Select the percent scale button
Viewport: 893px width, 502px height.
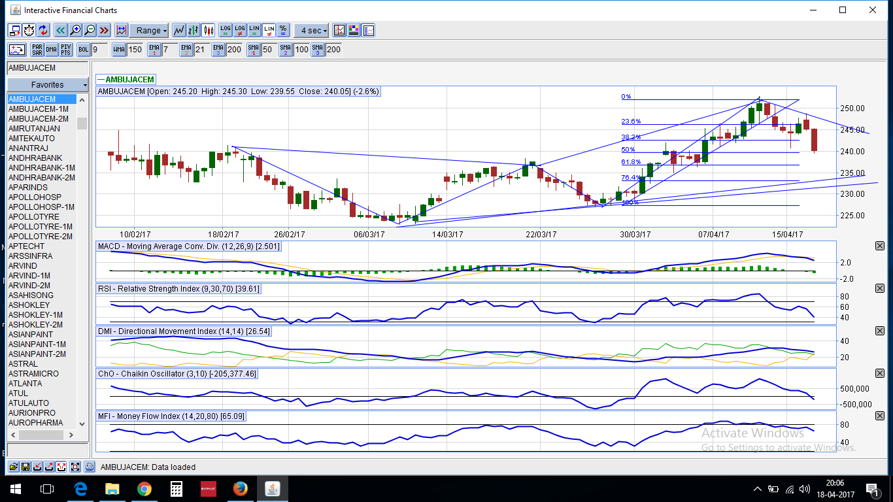(x=283, y=30)
